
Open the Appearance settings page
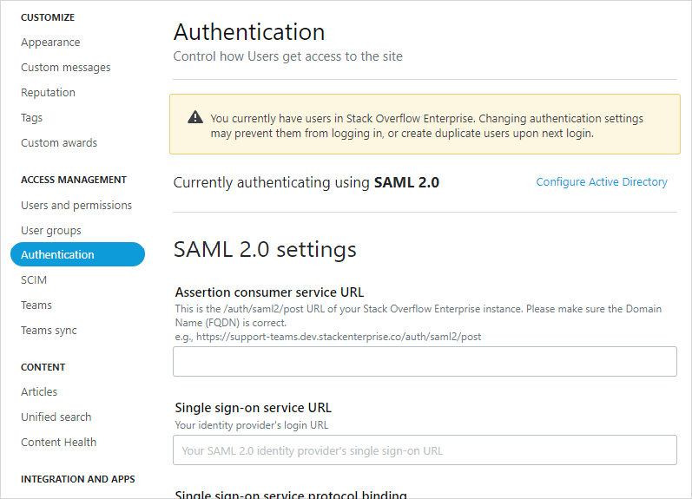tap(50, 43)
